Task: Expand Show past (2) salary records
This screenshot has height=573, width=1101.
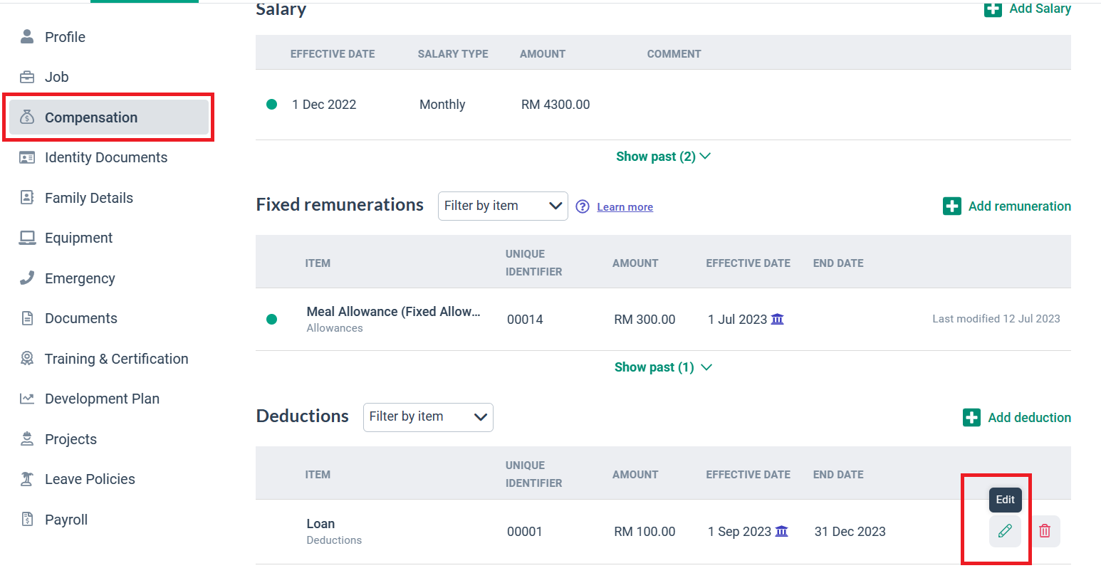Action: [x=663, y=157]
